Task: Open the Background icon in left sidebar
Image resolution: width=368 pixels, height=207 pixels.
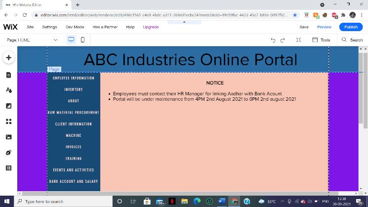Action: pos(9,106)
